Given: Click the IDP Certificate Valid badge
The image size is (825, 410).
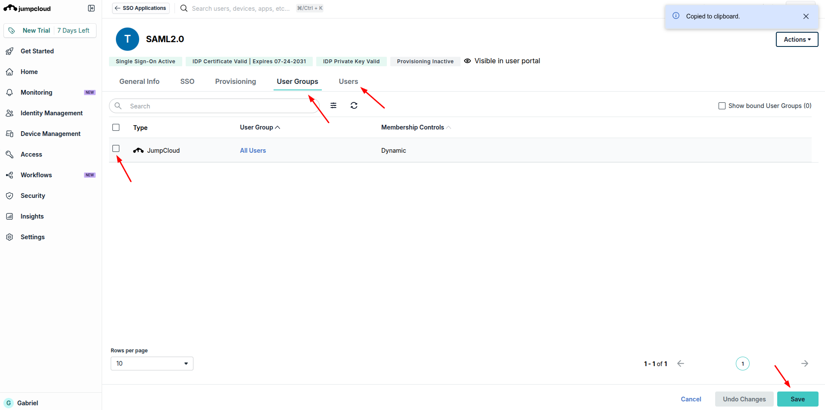Looking at the screenshot, I should pyautogui.click(x=249, y=62).
